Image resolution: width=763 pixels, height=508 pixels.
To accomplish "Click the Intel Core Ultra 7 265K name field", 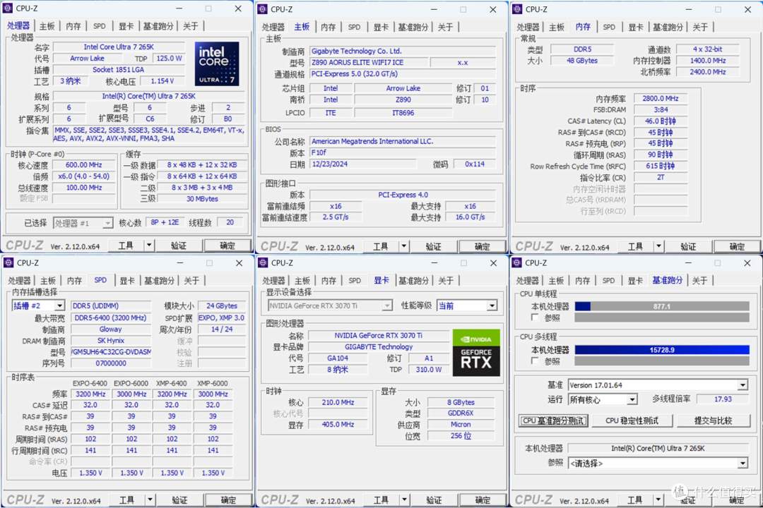I will (x=119, y=47).
